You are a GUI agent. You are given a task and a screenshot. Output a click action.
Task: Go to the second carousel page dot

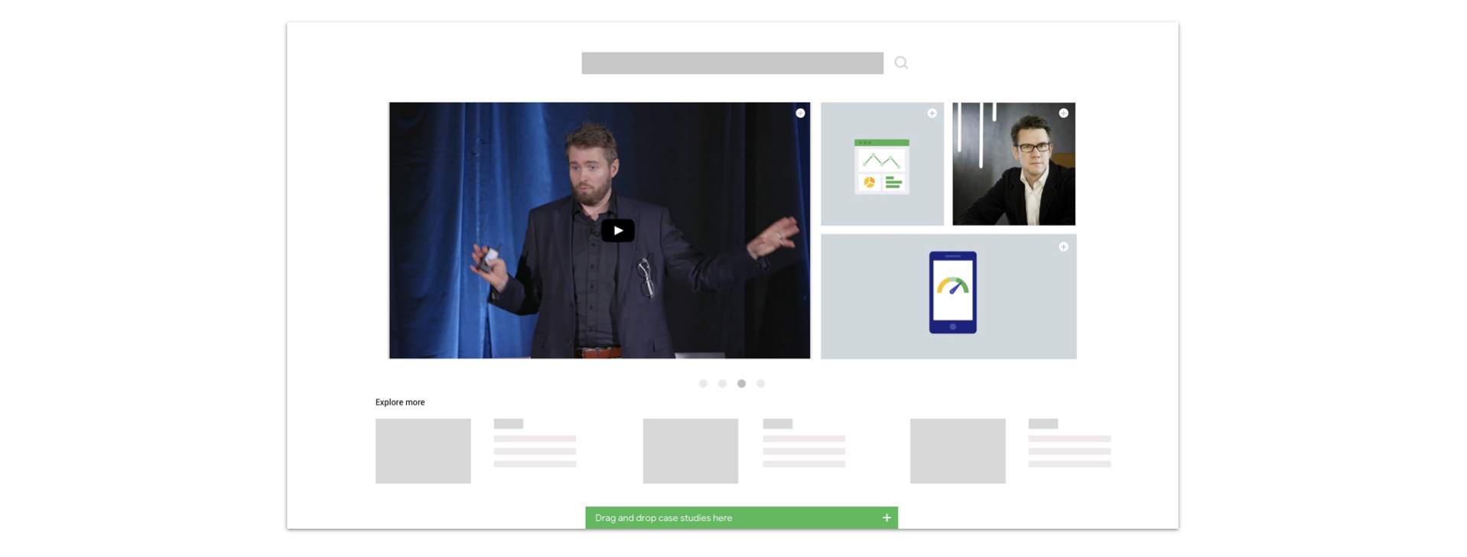pyautogui.click(x=722, y=383)
